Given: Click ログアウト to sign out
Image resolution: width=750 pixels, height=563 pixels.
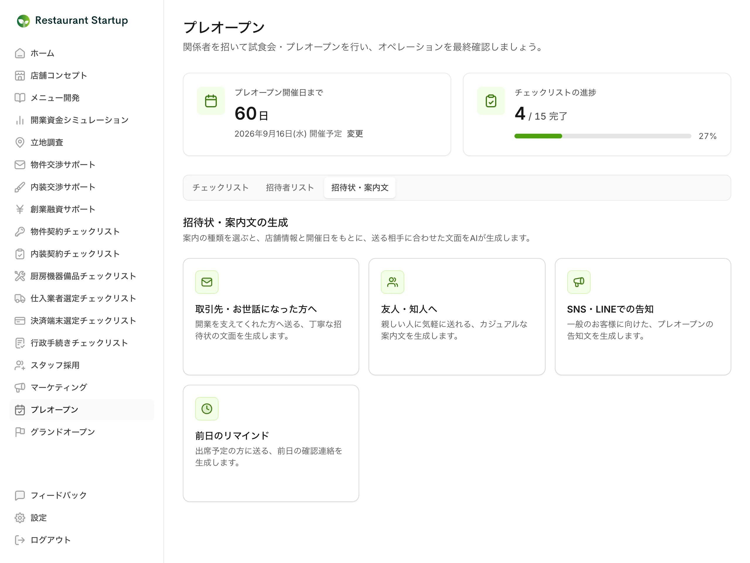Looking at the screenshot, I should tap(82, 540).
